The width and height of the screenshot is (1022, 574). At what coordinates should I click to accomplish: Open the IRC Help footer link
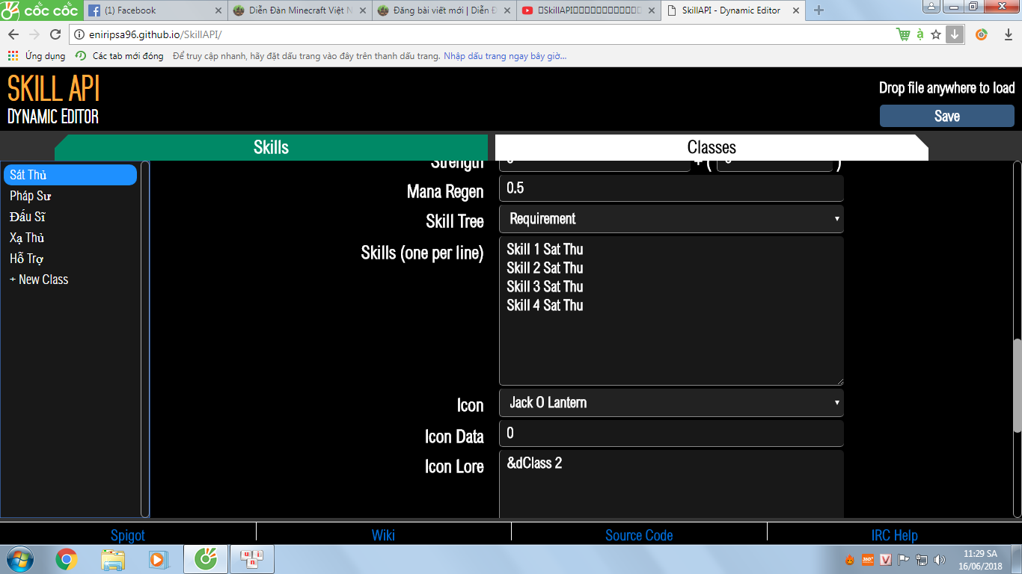pyautogui.click(x=895, y=535)
